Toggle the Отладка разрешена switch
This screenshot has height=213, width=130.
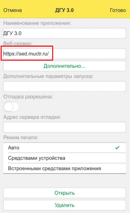click(11, 107)
